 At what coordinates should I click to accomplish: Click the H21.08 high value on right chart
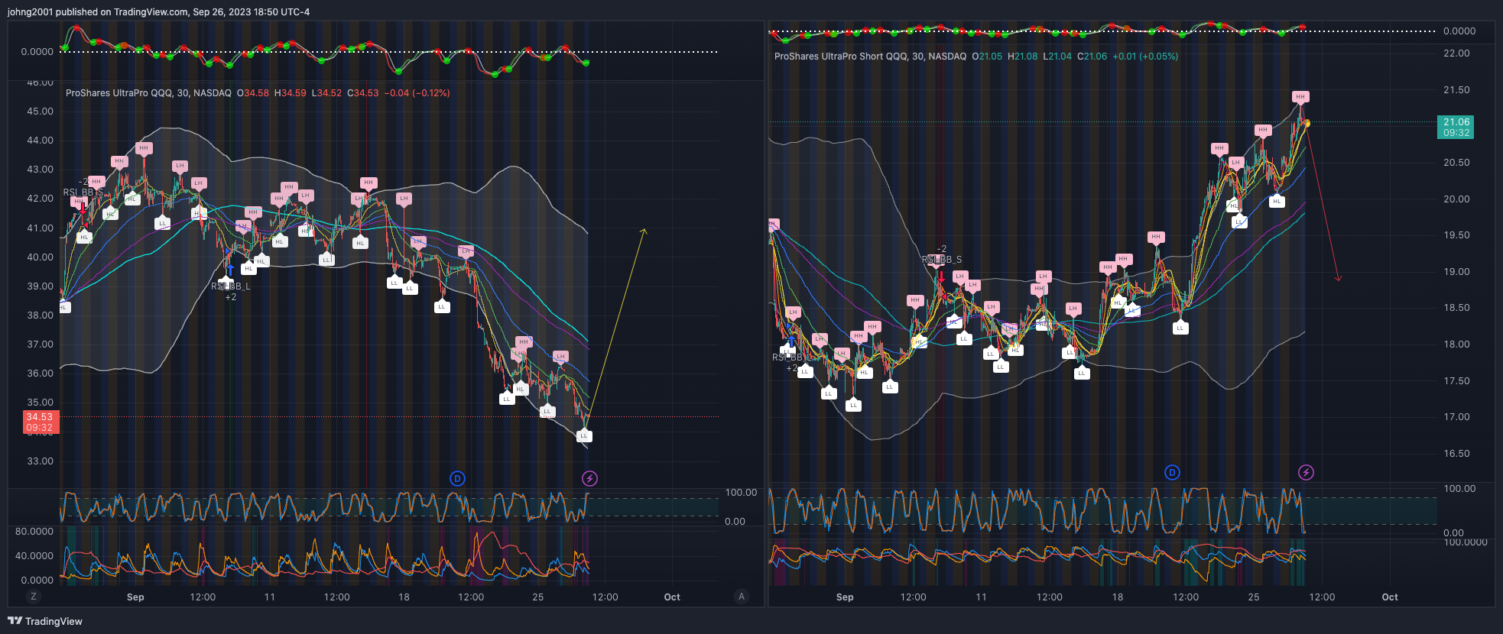click(1023, 57)
